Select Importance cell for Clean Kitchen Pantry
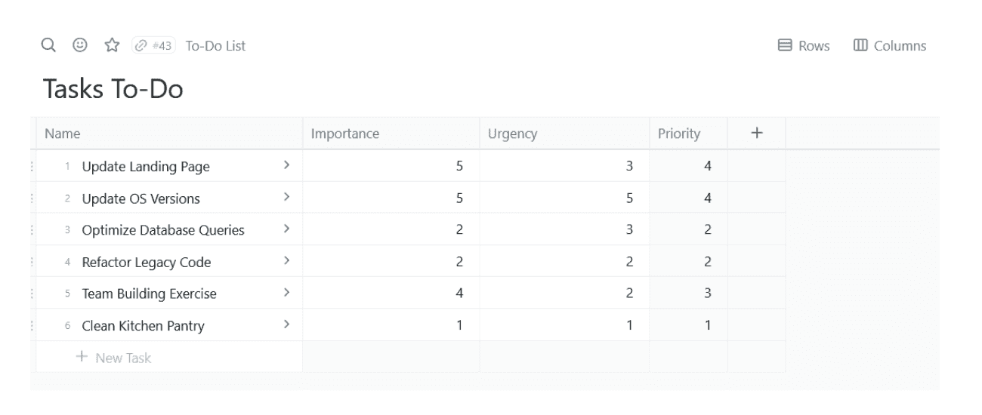The height and width of the screenshot is (415, 982). 391,326
